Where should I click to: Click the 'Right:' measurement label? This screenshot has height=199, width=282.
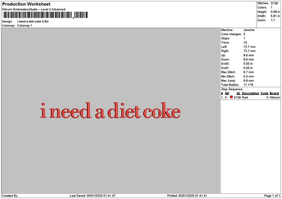[225, 51]
